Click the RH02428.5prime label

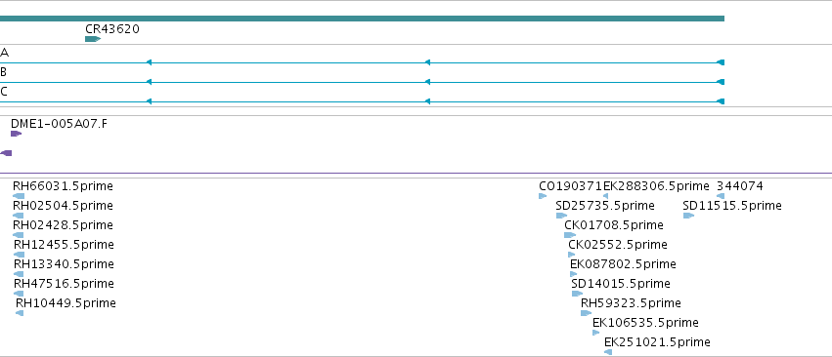(64, 225)
